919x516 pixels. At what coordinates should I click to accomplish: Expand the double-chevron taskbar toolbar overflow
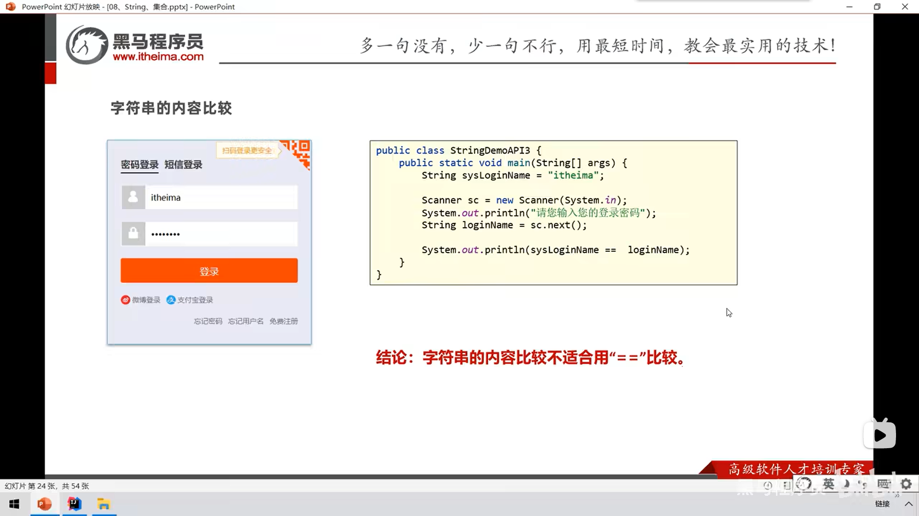897,495
